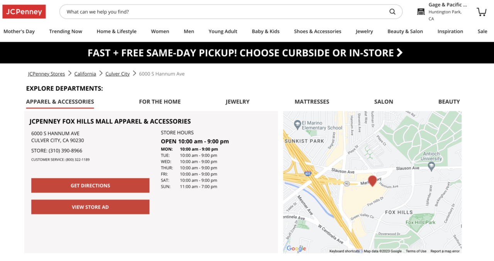The image size is (494, 261).
Task: Click the FOX HILLS label on map
Action: [x=399, y=212]
